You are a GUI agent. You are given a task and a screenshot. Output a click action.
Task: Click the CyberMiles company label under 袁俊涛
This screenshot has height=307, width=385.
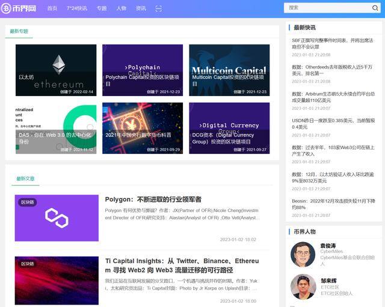coord(331,251)
